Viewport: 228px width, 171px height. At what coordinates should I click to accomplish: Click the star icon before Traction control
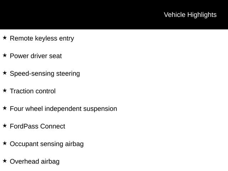pyautogui.click(x=5, y=90)
